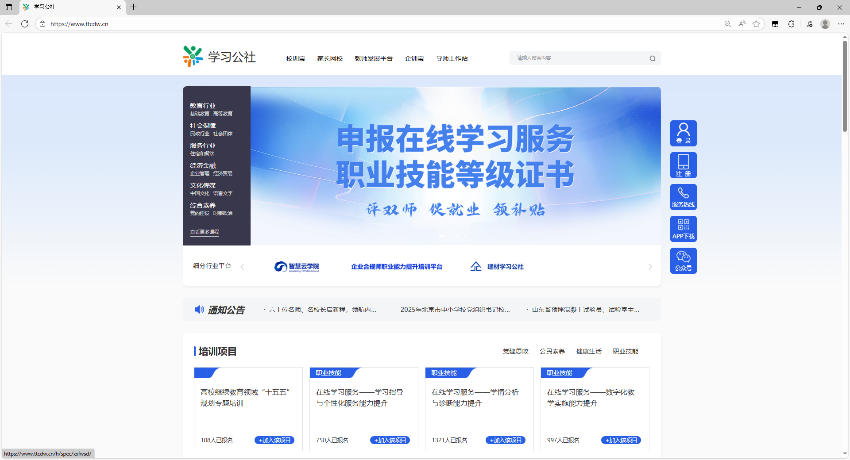Close the 学习公社 browser tab
Screen dimensions: 850x460
(119, 7)
